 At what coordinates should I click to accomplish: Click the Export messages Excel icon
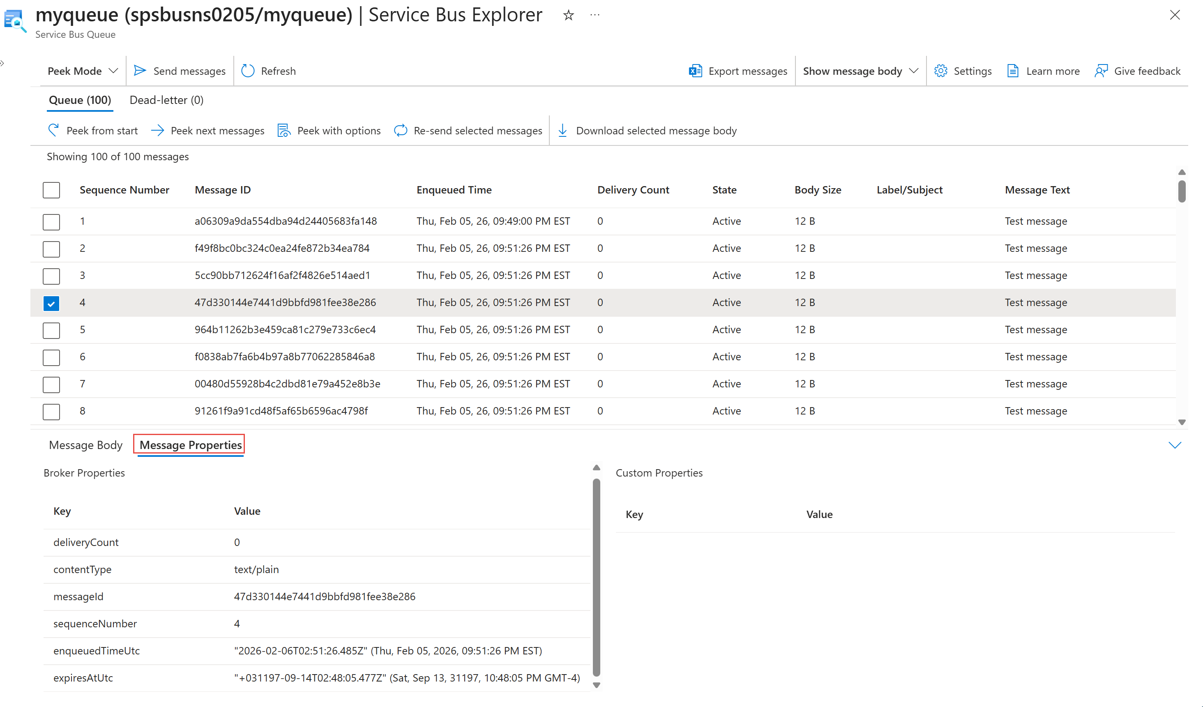coord(695,71)
